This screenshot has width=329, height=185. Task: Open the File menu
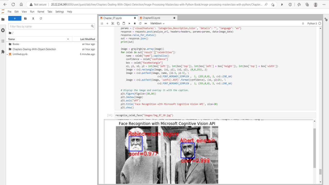point(10,12)
